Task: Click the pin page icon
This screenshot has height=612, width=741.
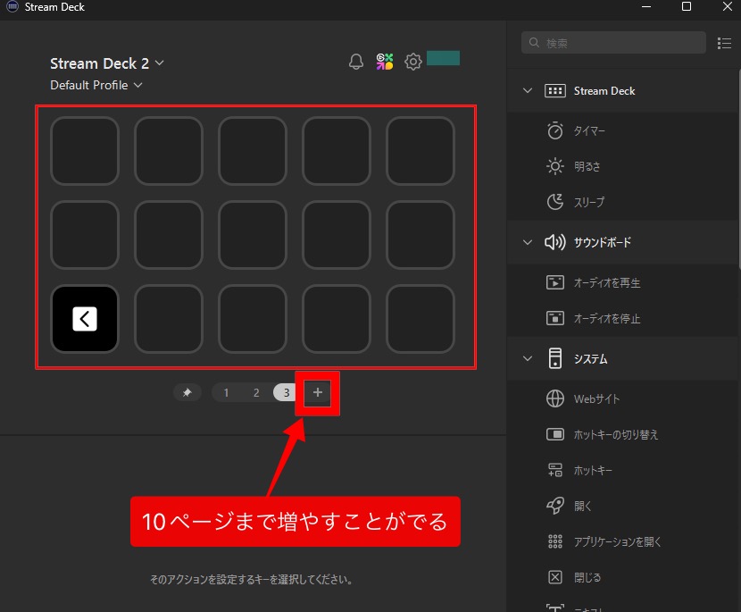Action: click(x=187, y=392)
